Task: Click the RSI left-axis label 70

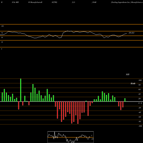Action: 2,33
